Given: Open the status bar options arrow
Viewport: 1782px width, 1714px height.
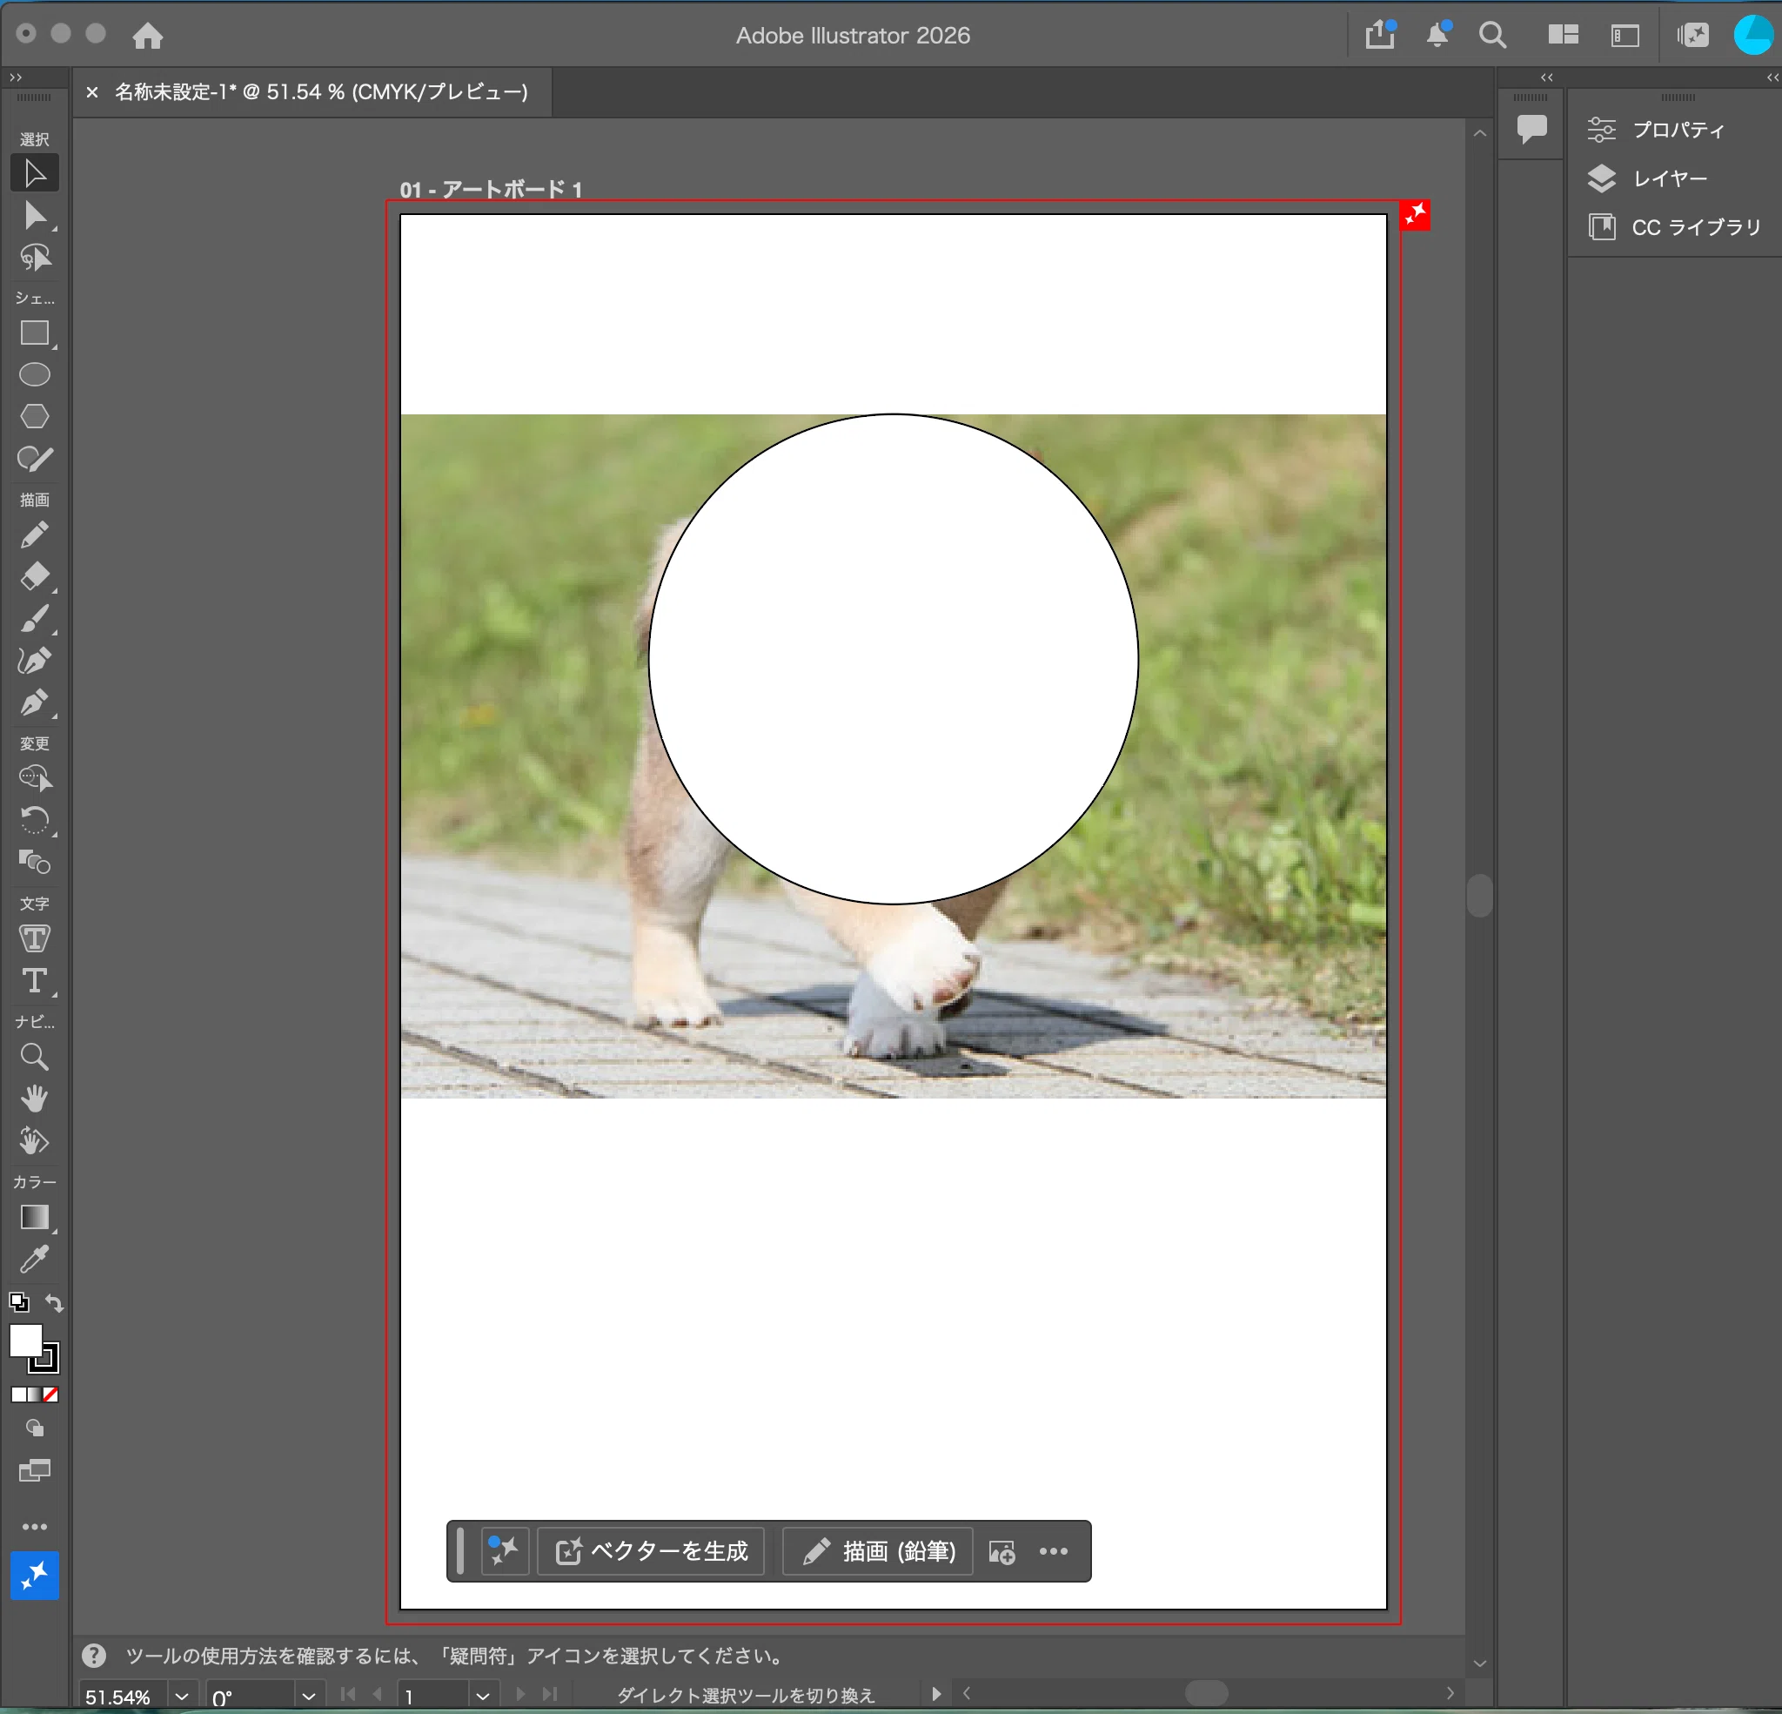Looking at the screenshot, I should tap(936, 1694).
